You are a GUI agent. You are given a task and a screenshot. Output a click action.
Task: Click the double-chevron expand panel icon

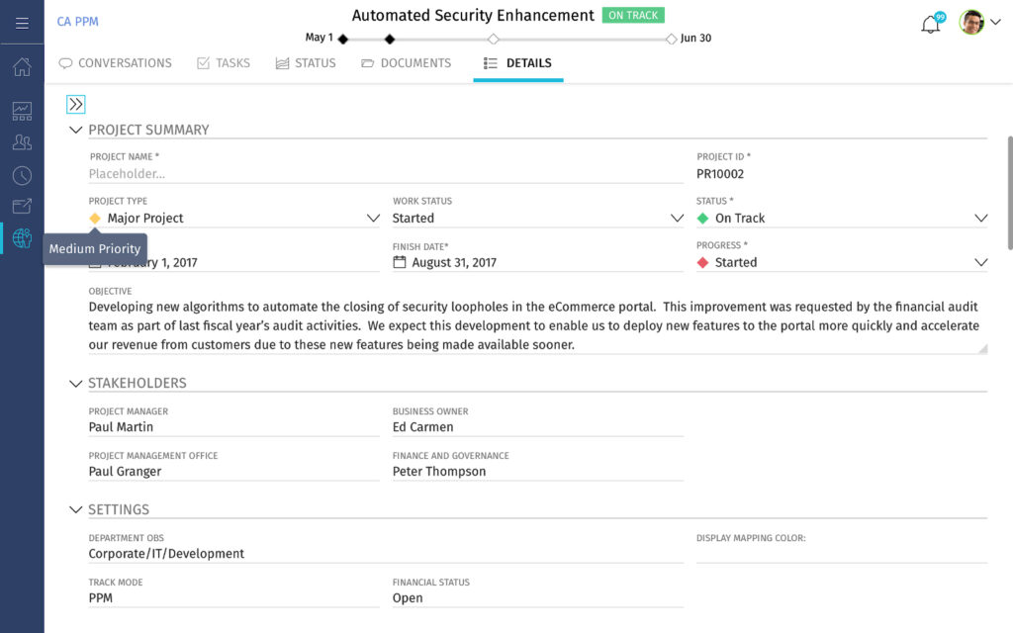click(x=76, y=104)
